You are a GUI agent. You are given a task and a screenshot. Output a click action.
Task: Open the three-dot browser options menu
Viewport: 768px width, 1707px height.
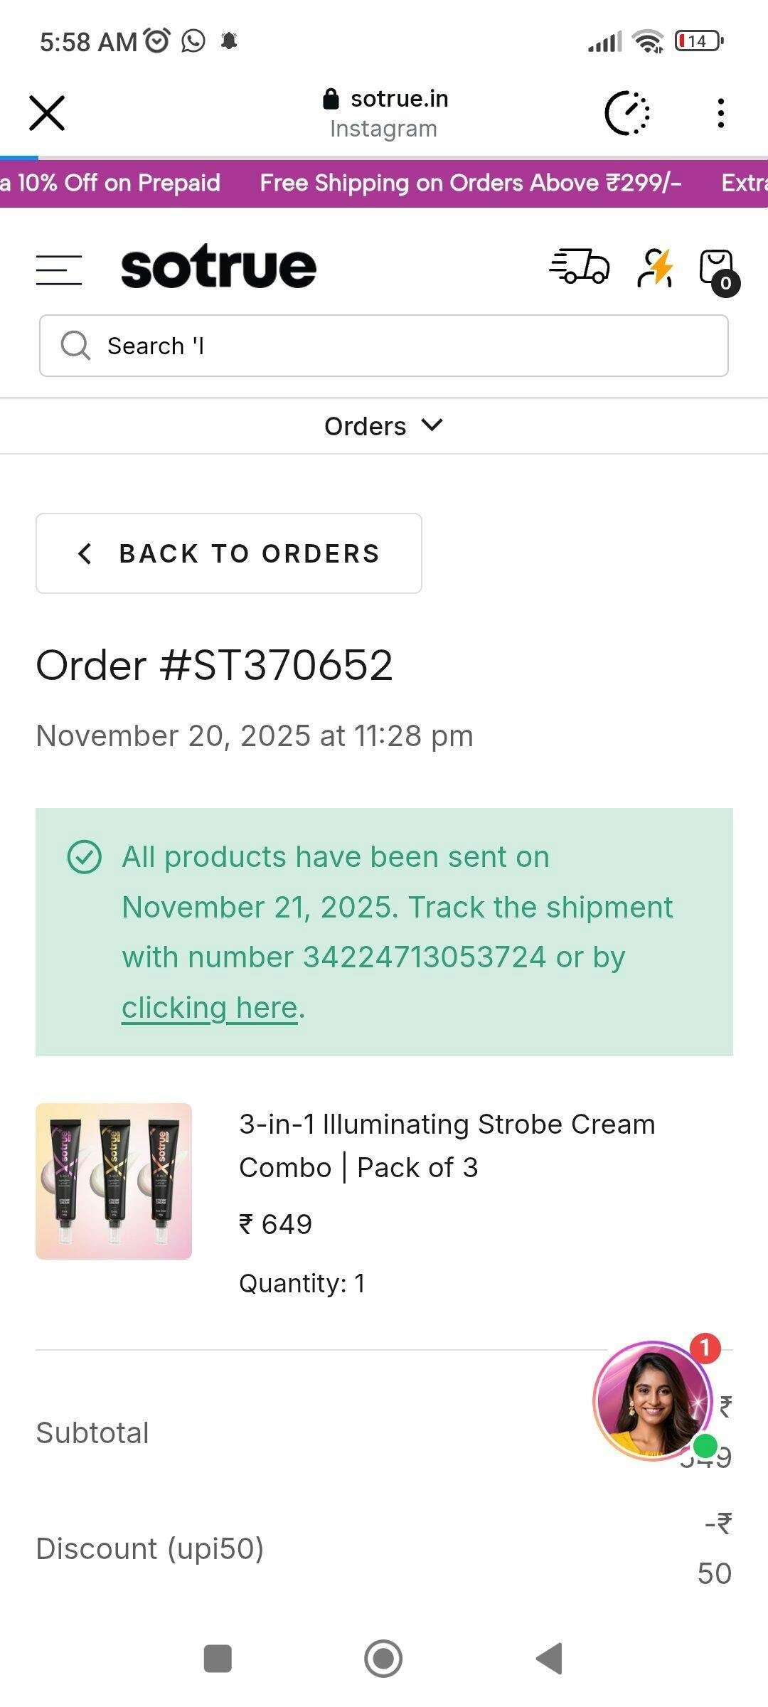[x=721, y=113]
